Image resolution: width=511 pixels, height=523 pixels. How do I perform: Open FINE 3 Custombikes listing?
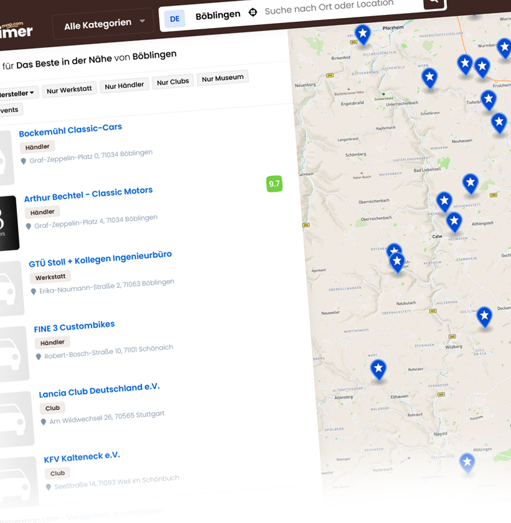point(74,326)
